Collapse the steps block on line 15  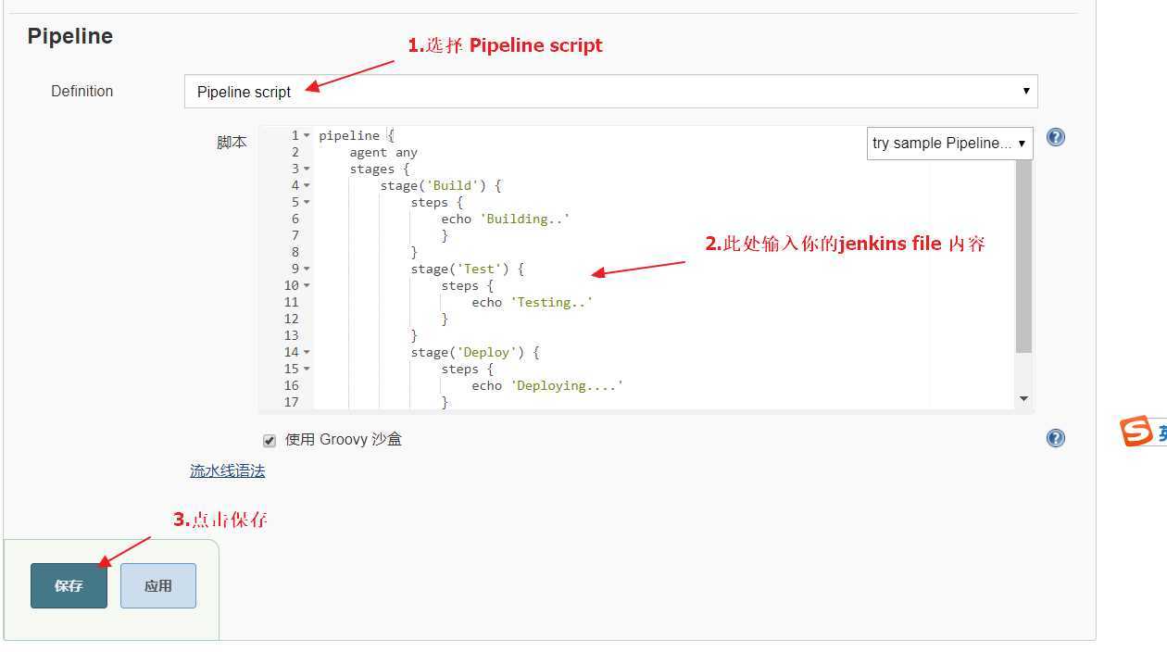click(x=307, y=370)
